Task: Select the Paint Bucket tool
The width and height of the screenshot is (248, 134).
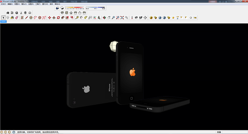Action: [x=12, y=18]
